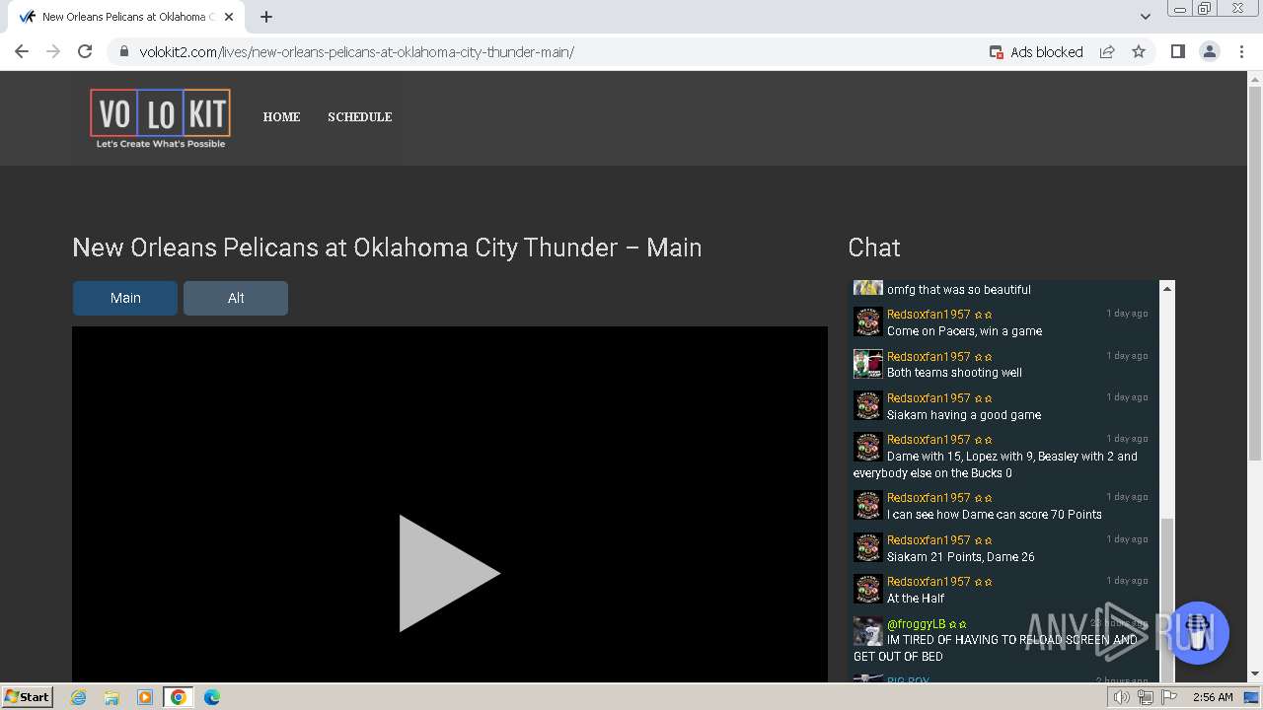Click the address bar URL
1263x710 pixels.
[x=356, y=52]
